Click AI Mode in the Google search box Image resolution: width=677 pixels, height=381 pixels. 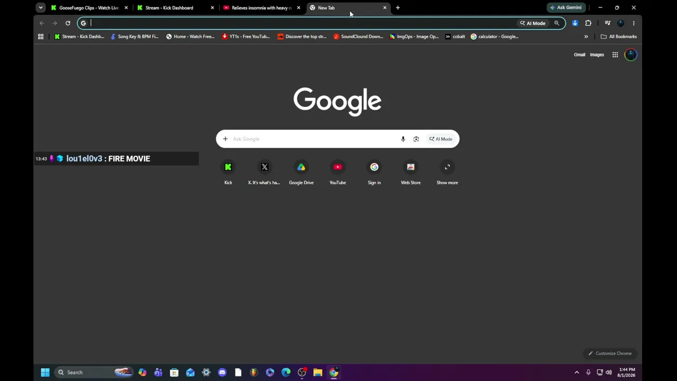[x=441, y=139]
